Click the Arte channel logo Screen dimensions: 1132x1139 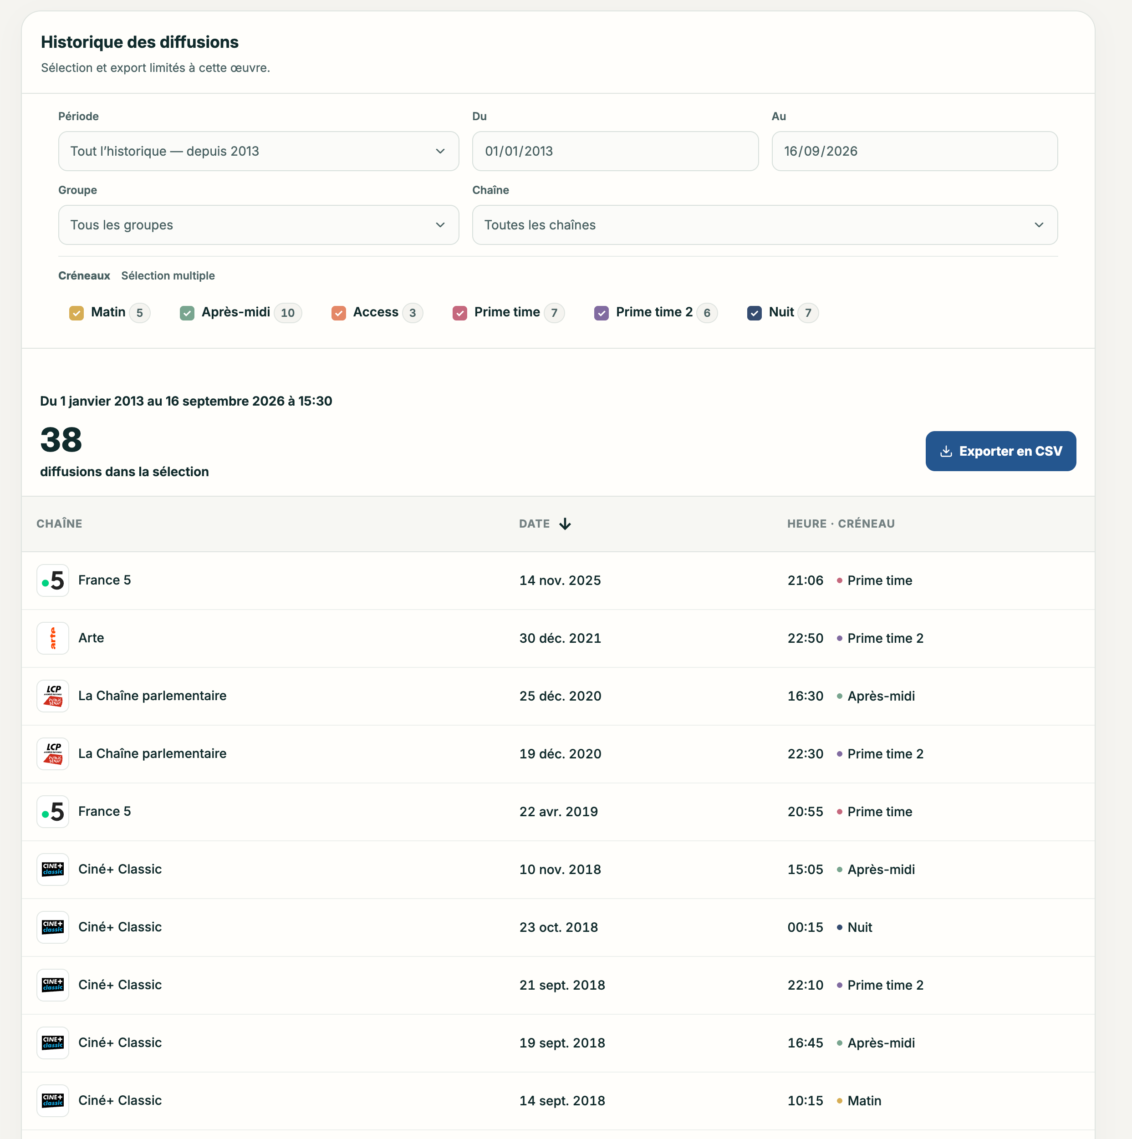tap(53, 639)
